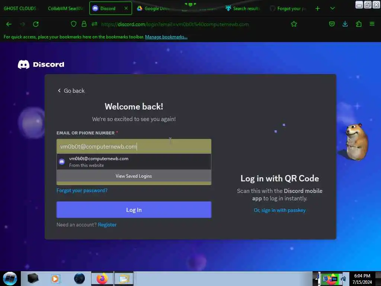Switch to the GHOST CLOUDS tab
Image resolution: width=381 pixels, height=286 pixels.
click(20, 8)
